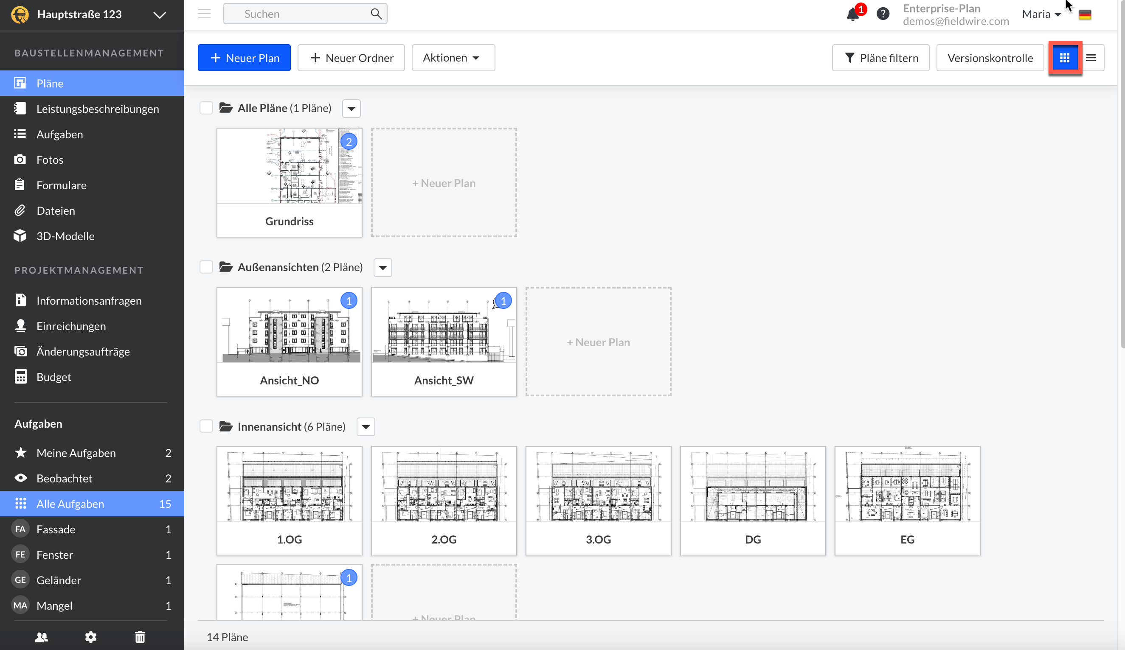Click the Beobachtet eye icon
The image size is (1125, 650).
point(20,478)
